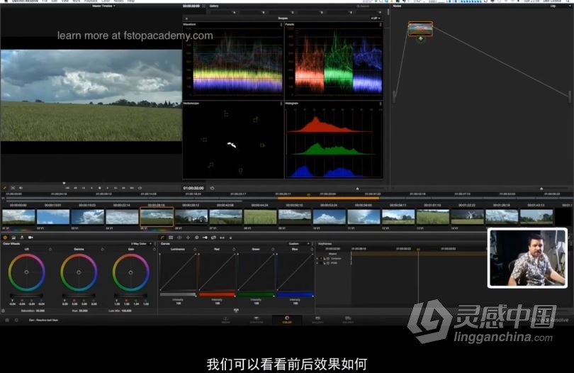Click the Gain master wheel slider
The image size is (574, 373).
tap(130, 295)
